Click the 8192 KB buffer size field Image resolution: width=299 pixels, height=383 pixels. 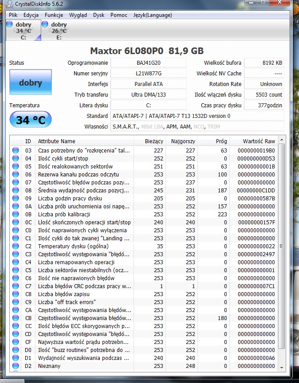[x=264, y=63]
